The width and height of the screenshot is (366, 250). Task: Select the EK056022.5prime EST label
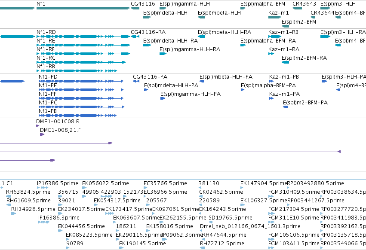click(105, 183)
